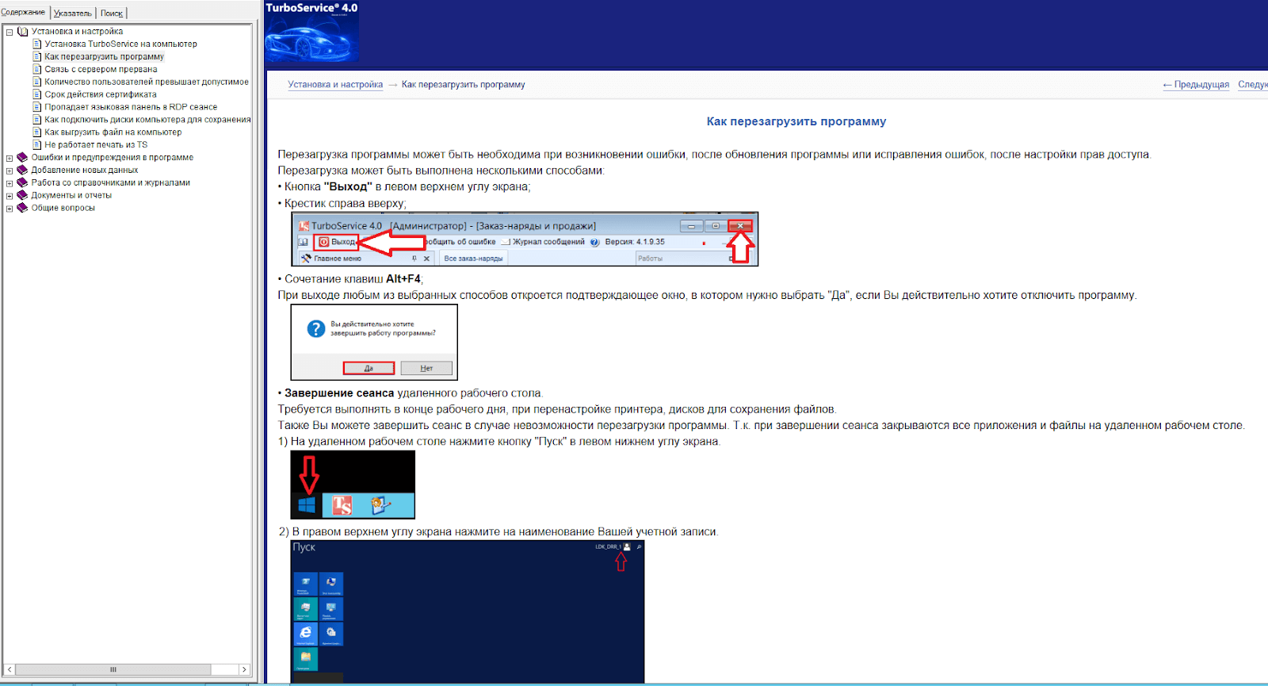Click the Пуск start screen screenshot image

point(468,611)
